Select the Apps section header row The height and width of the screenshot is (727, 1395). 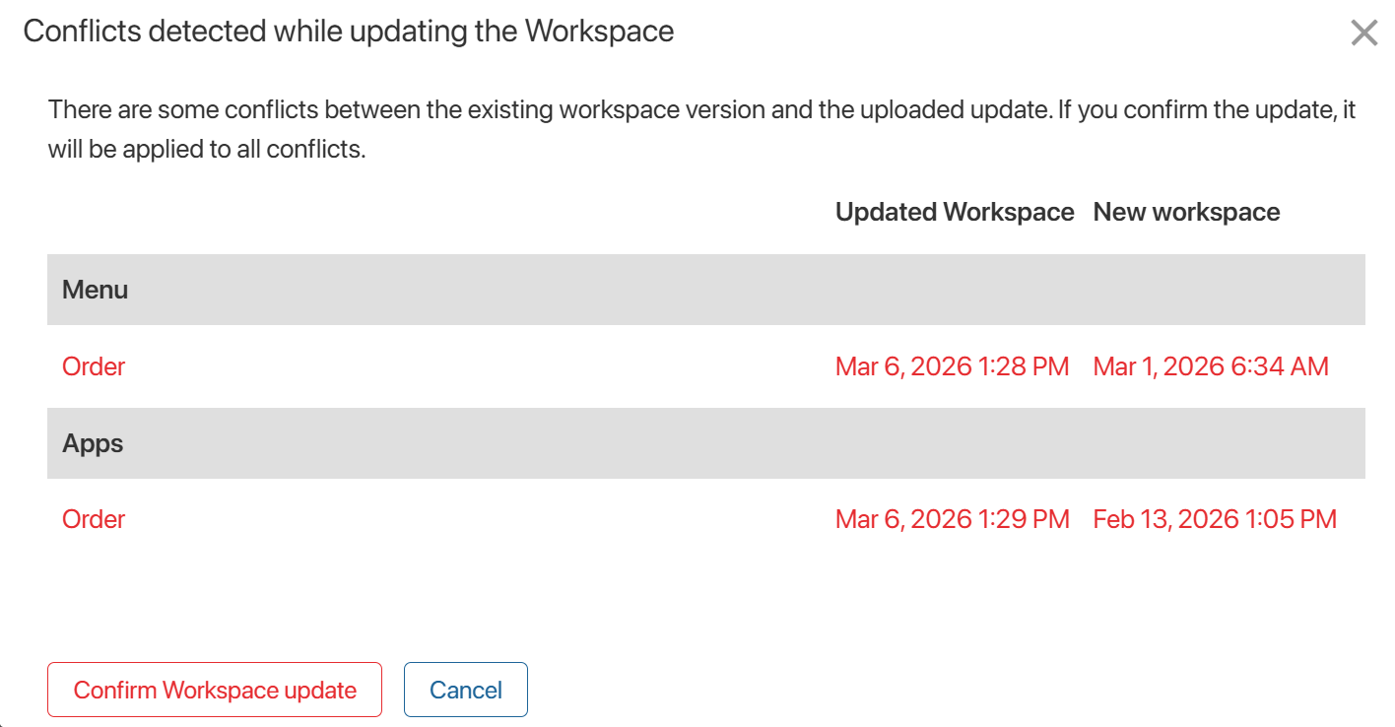click(705, 443)
